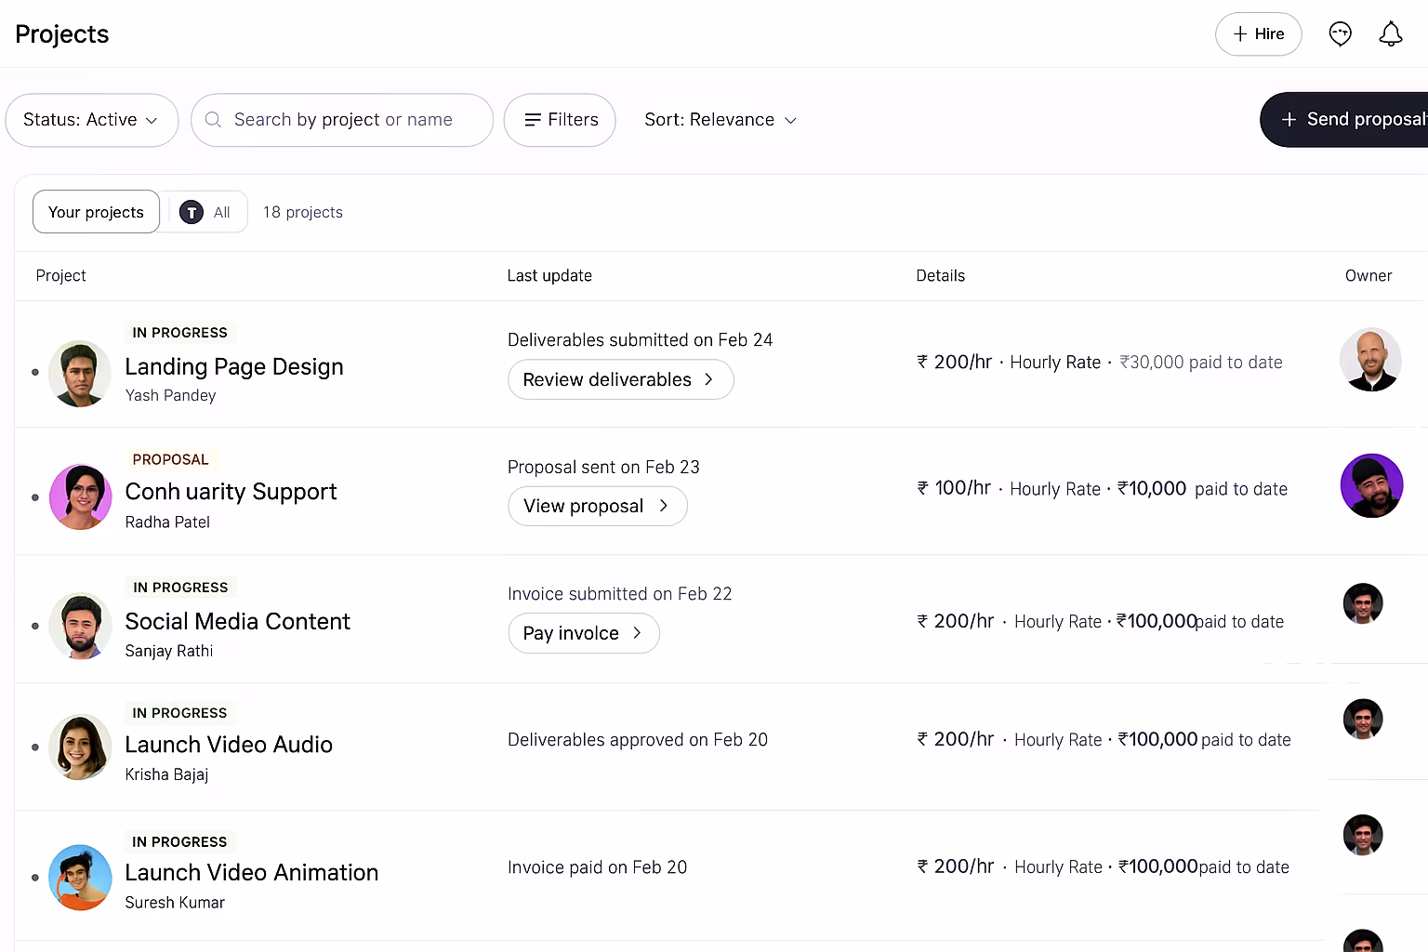The width and height of the screenshot is (1428, 952).
Task: Click Radha Patel's profile avatar
Action: pyautogui.click(x=81, y=497)
